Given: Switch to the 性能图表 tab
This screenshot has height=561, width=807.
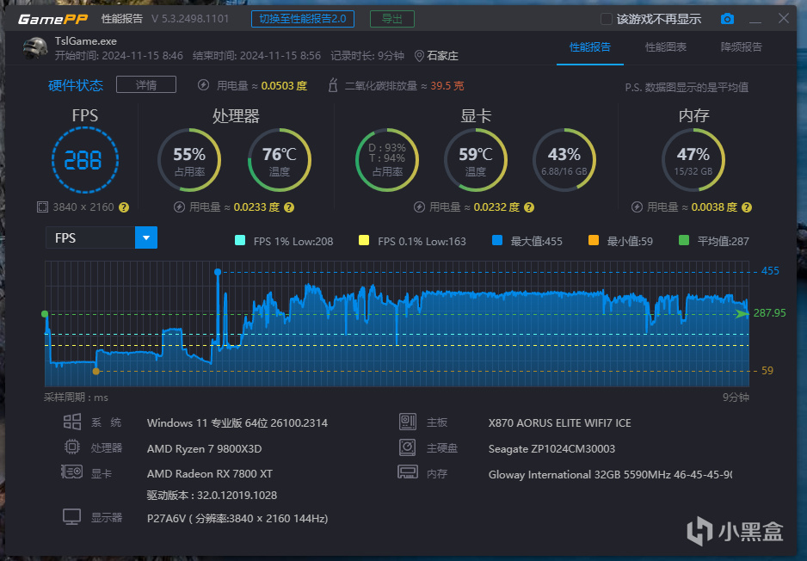Looking at the screenshot, I should [x=665, y=47].
